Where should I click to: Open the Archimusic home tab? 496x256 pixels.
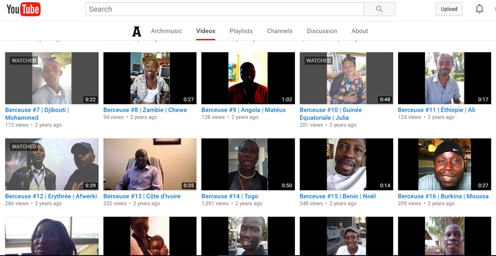[166, 31]
